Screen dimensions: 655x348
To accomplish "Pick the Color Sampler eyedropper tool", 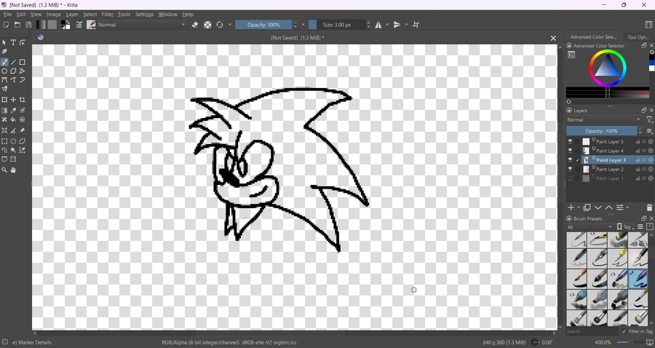I will pos(13,111).
